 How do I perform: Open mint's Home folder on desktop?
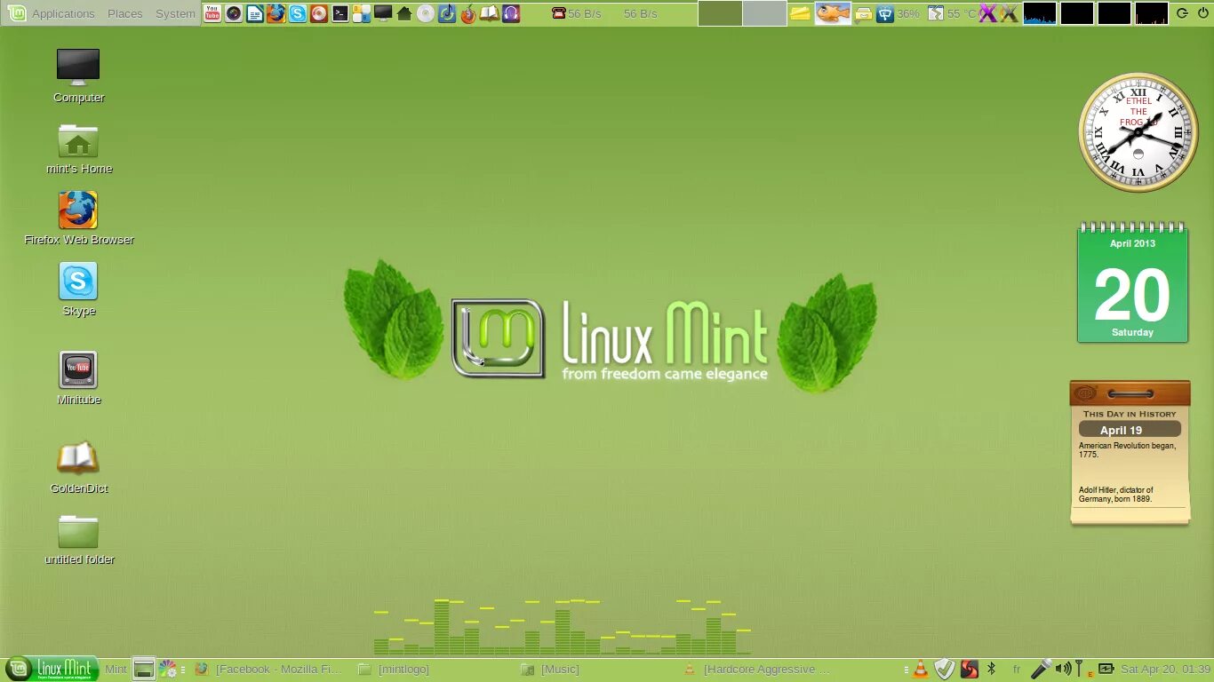coord(78,148)
